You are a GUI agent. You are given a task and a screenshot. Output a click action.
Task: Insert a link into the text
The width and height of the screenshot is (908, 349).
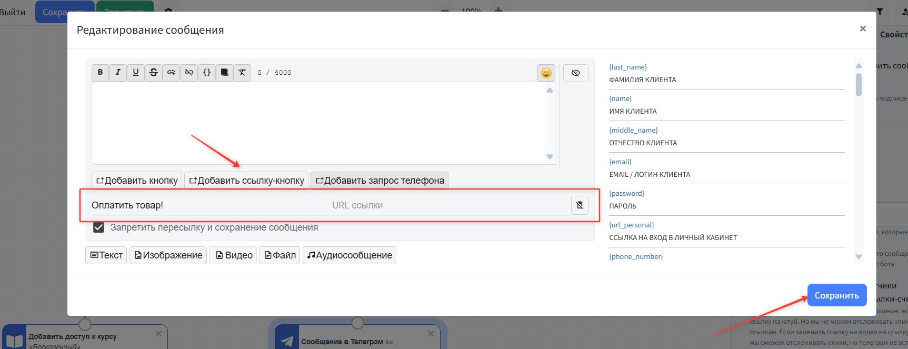click(172, 73)
